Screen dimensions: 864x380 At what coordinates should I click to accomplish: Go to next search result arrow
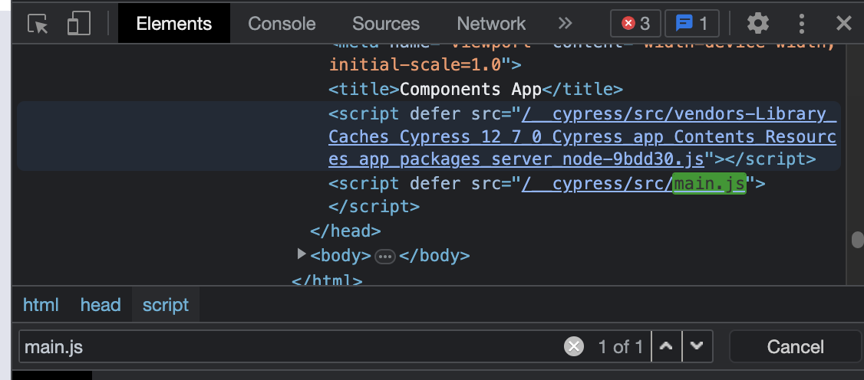coord(697,346)
